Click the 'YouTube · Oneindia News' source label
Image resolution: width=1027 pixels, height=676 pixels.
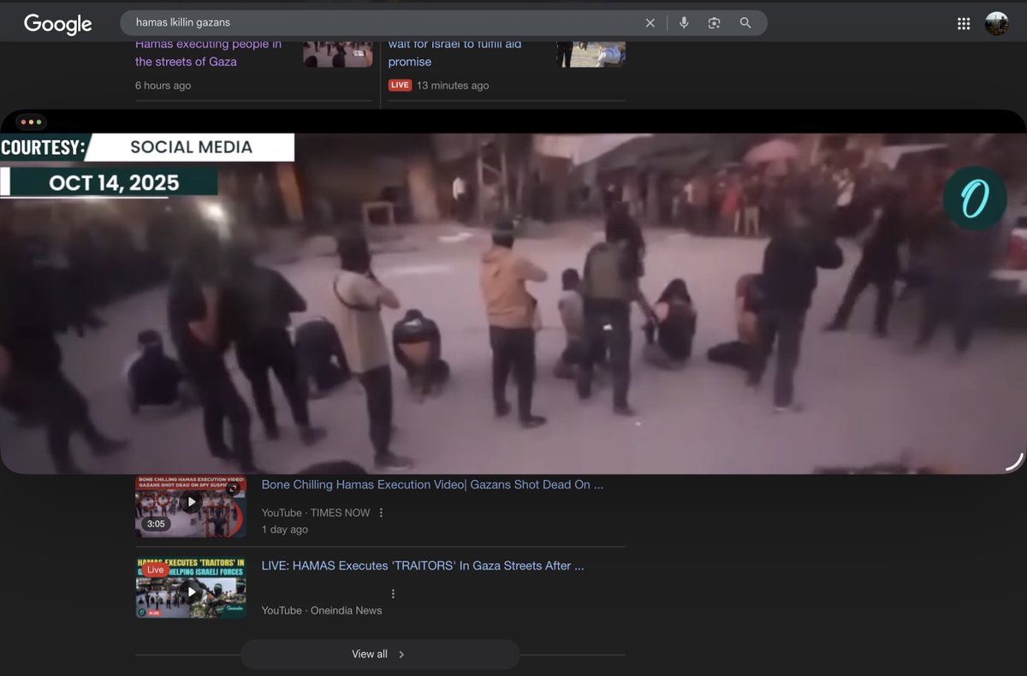(322, 610)
